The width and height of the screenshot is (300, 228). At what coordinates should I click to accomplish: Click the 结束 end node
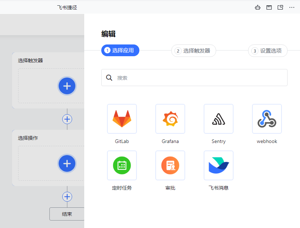tap(67, 214)
